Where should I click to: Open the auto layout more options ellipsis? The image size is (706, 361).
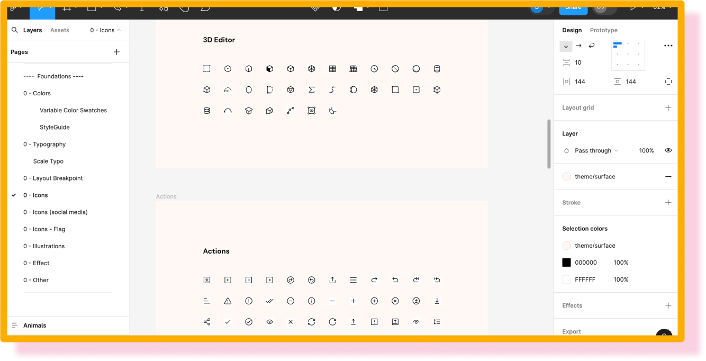[668, 46]
